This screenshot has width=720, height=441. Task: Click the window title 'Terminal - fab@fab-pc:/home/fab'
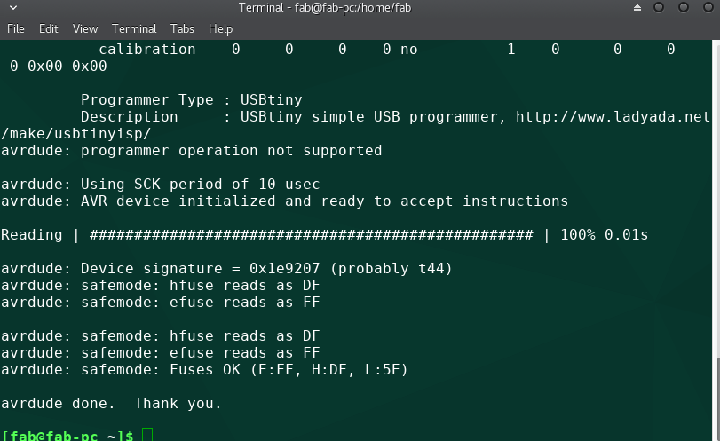coord(325,8)
